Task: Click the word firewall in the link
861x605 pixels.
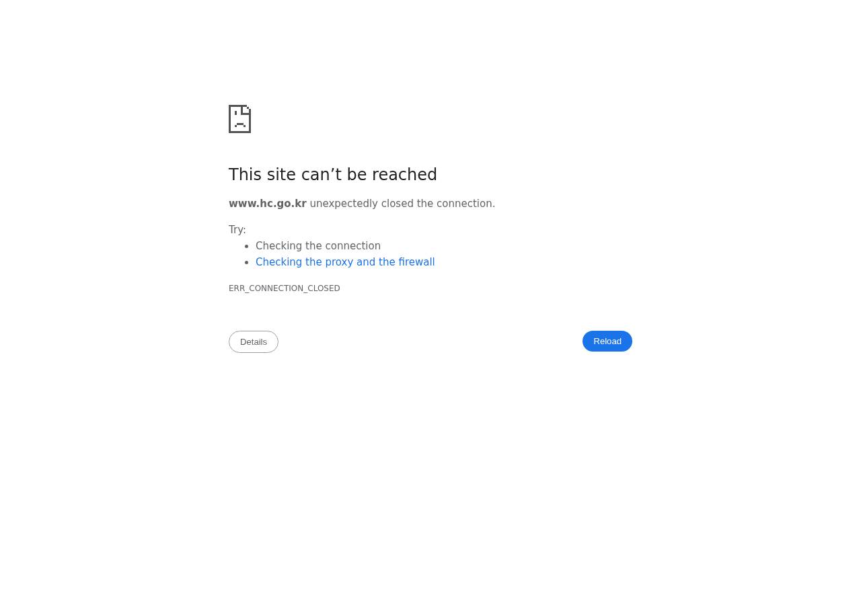Action: tap(416, 262)
